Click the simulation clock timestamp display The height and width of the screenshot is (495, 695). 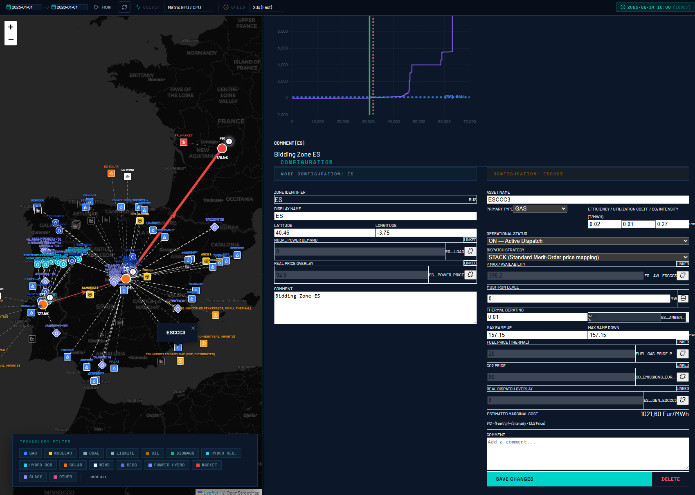tap(655, 7)
